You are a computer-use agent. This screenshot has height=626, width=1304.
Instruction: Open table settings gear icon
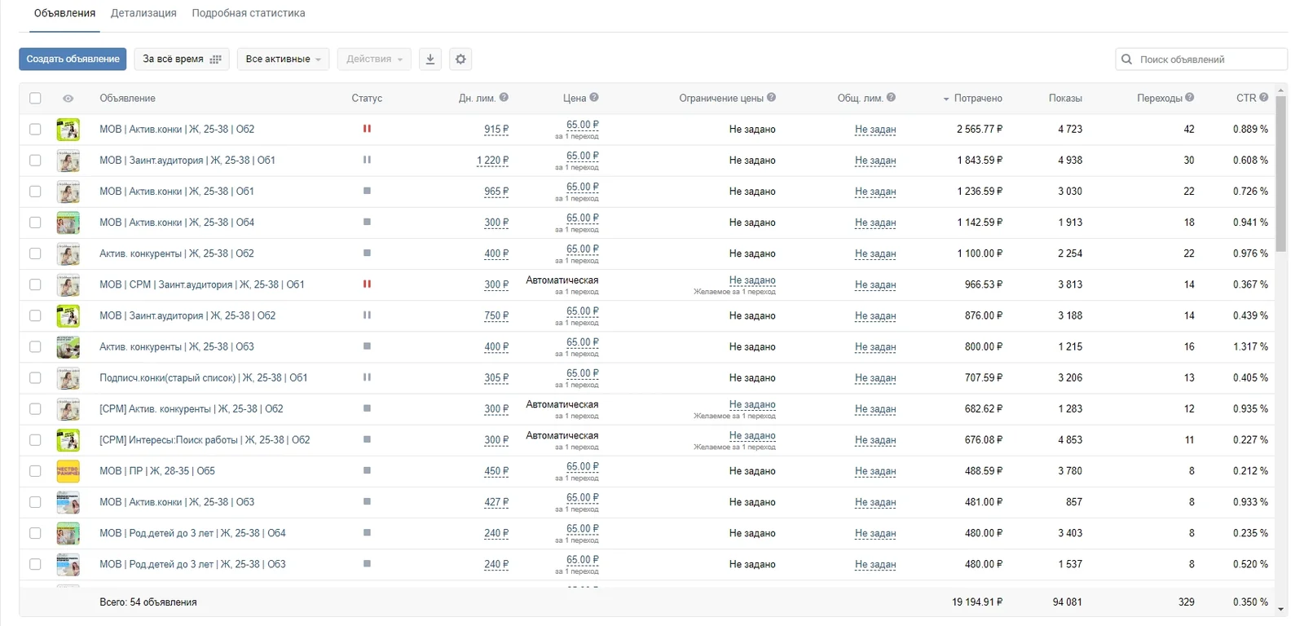[x=460, y=59]
